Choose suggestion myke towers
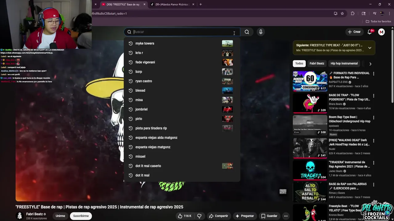Screen dimensions: 394x221 tap(182, 44)
